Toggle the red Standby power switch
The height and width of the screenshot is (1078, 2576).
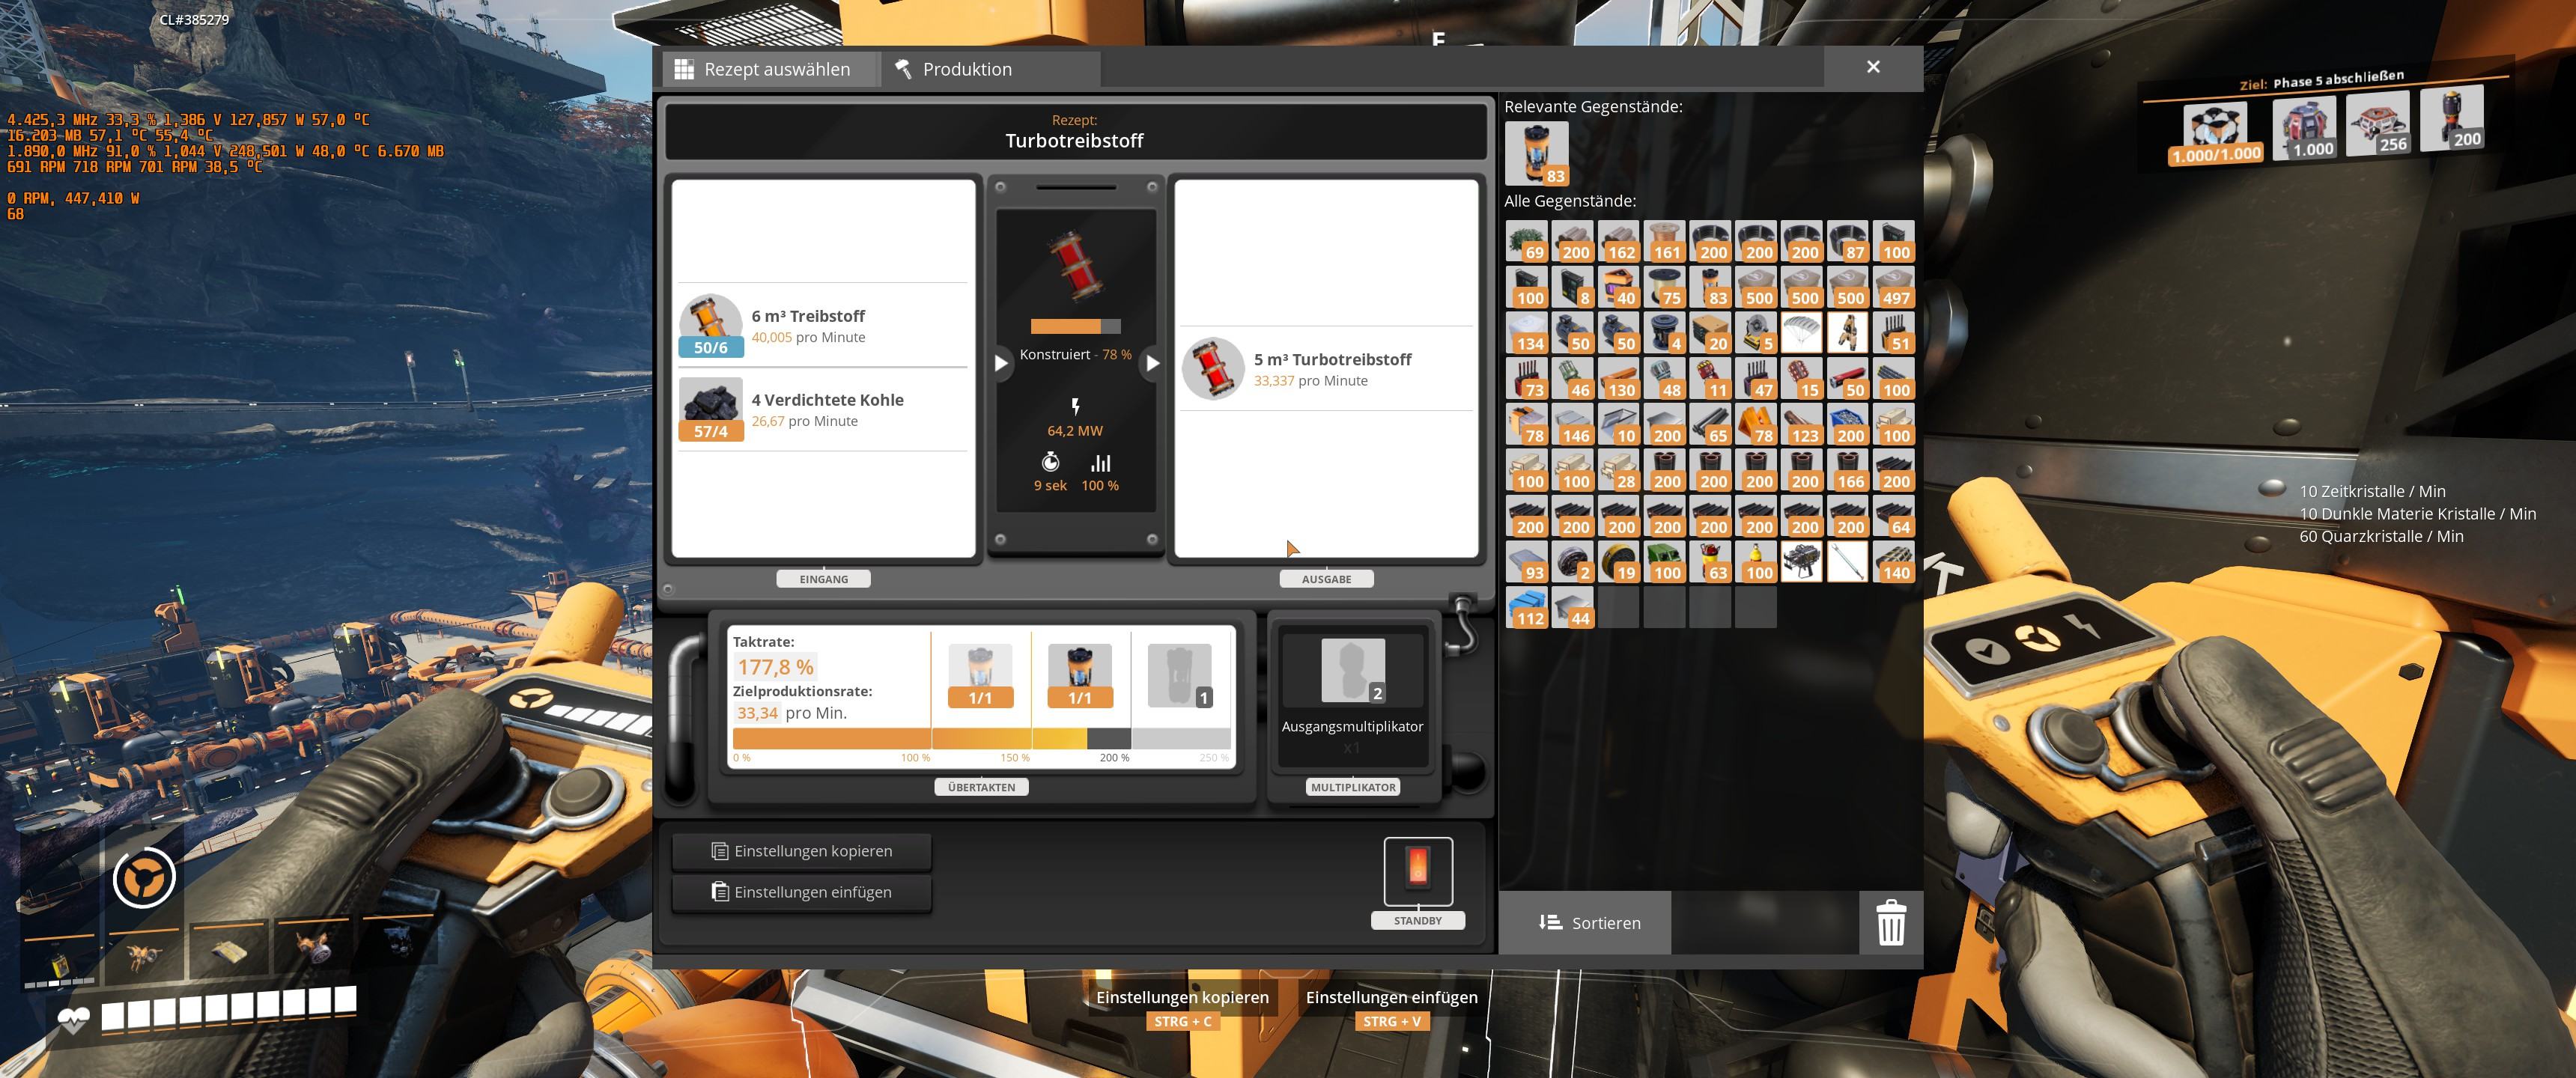(1418, 869)
